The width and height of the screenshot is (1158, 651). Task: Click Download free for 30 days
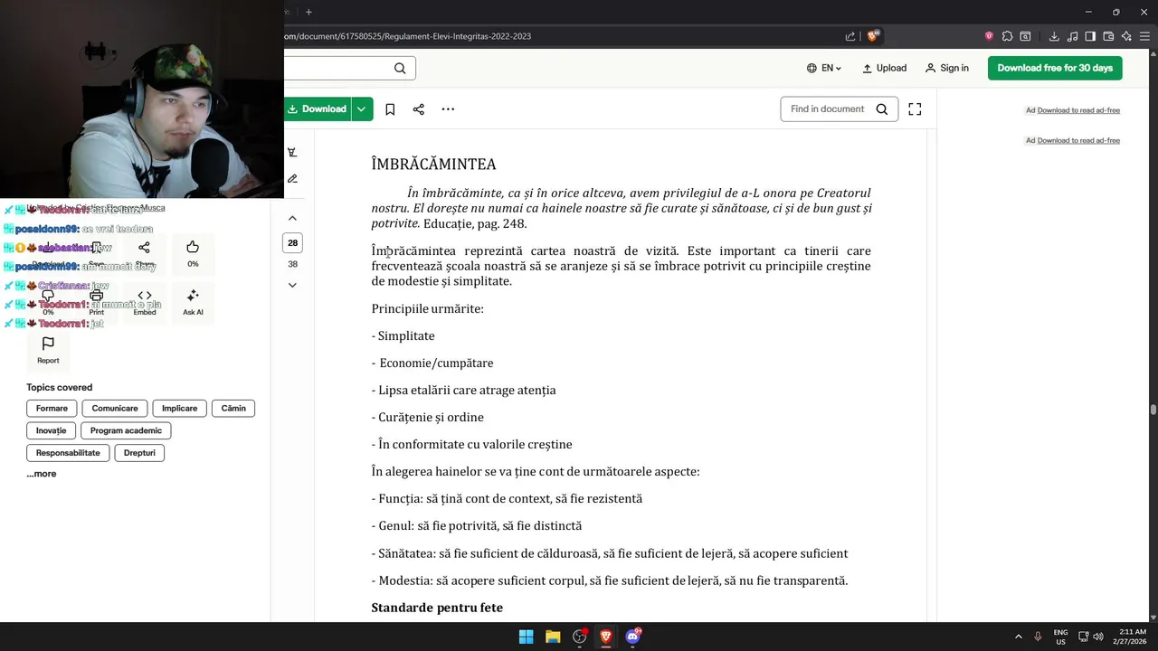tap(1055, 68)
